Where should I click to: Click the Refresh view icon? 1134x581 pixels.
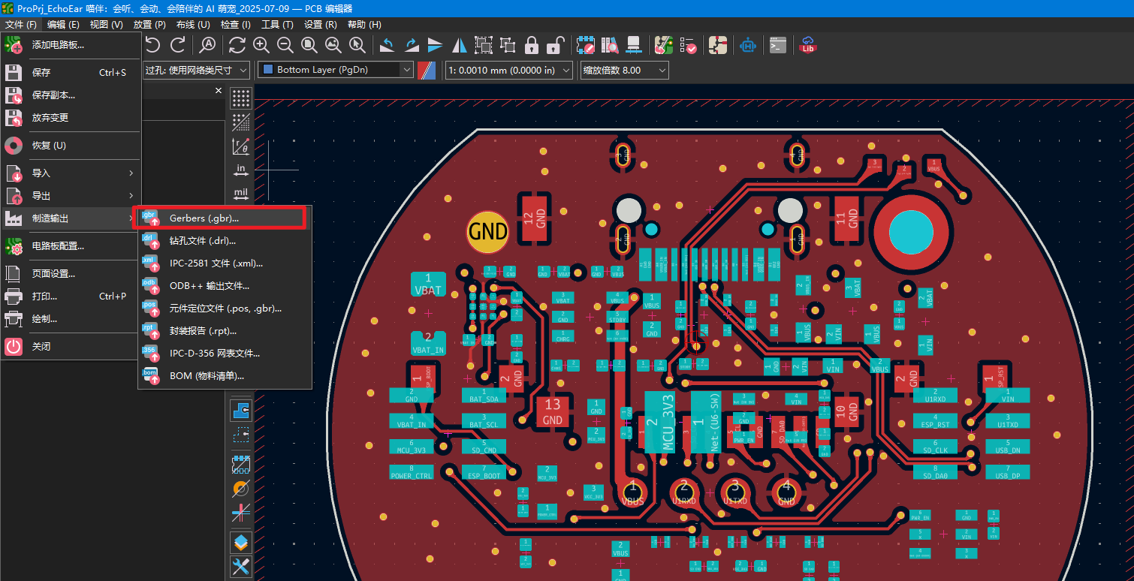tap(237, 45)
